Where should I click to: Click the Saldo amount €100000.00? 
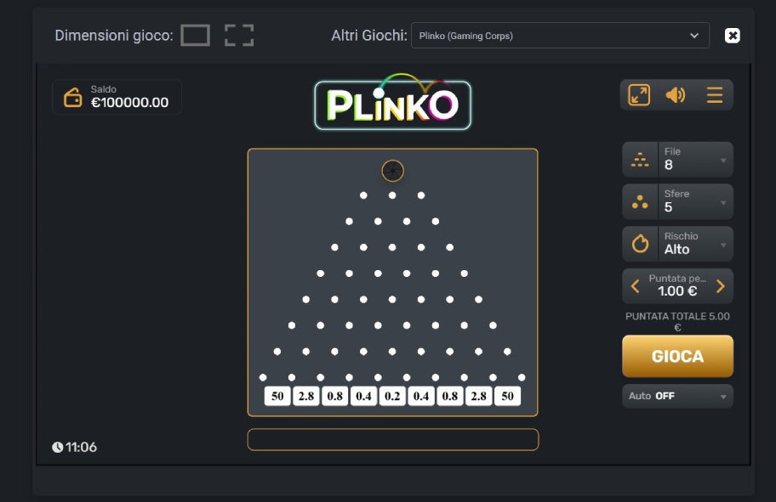129,102
